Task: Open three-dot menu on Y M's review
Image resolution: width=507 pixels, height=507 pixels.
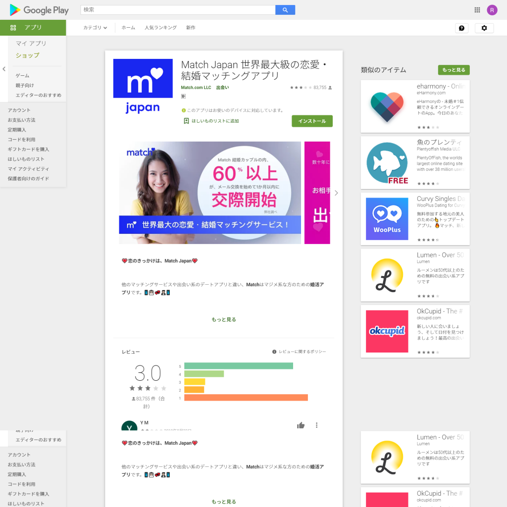Action: tap(316, 425)
